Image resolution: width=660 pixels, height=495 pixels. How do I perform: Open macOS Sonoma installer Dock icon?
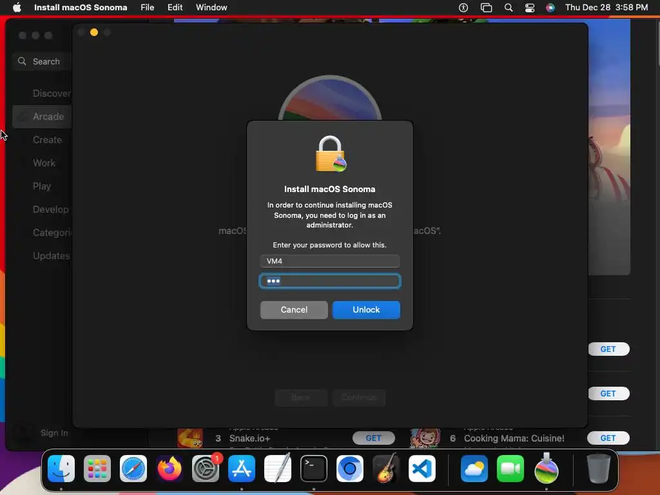pos(547,469)
